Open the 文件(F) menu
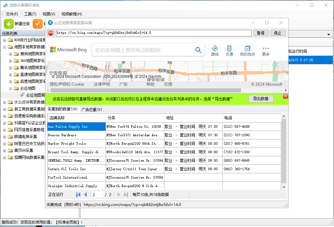Image resolution: width=334 pixels, height=227 pixels. pyautogui.click(x=12, y=14)
